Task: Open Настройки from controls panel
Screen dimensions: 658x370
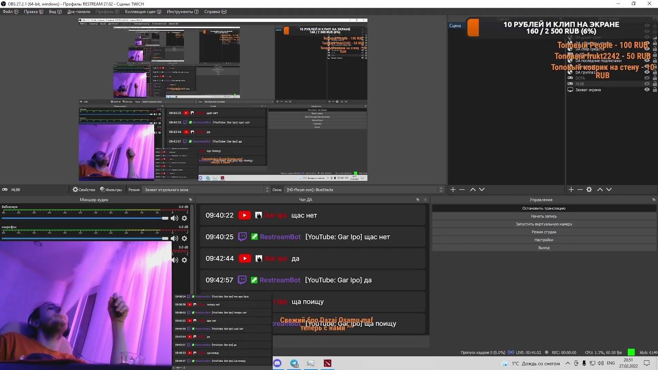Action: tap(544, 240)
